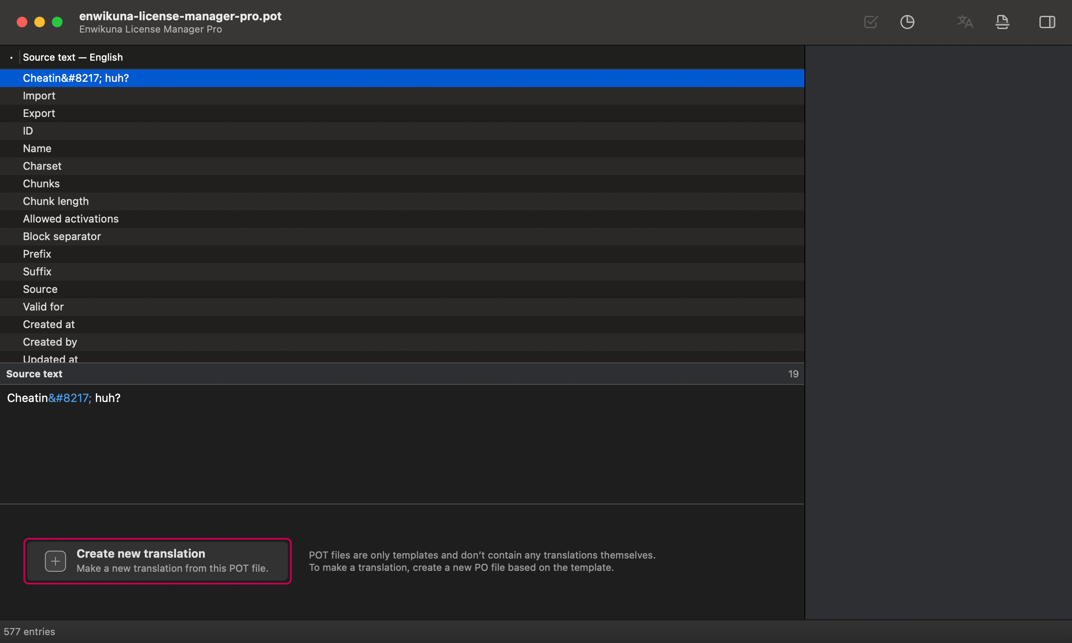Click the plus icon in Create new translation
1072x643 pixels.
point(55,561)
